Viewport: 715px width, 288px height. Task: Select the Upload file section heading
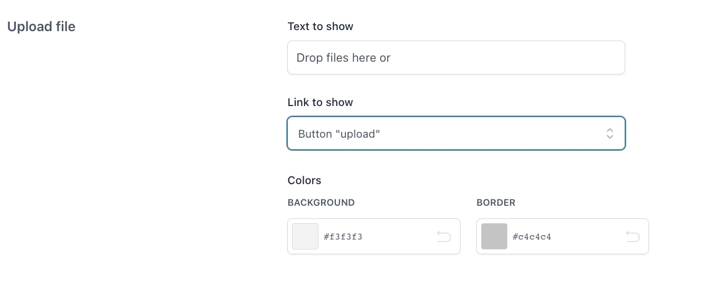41,26
